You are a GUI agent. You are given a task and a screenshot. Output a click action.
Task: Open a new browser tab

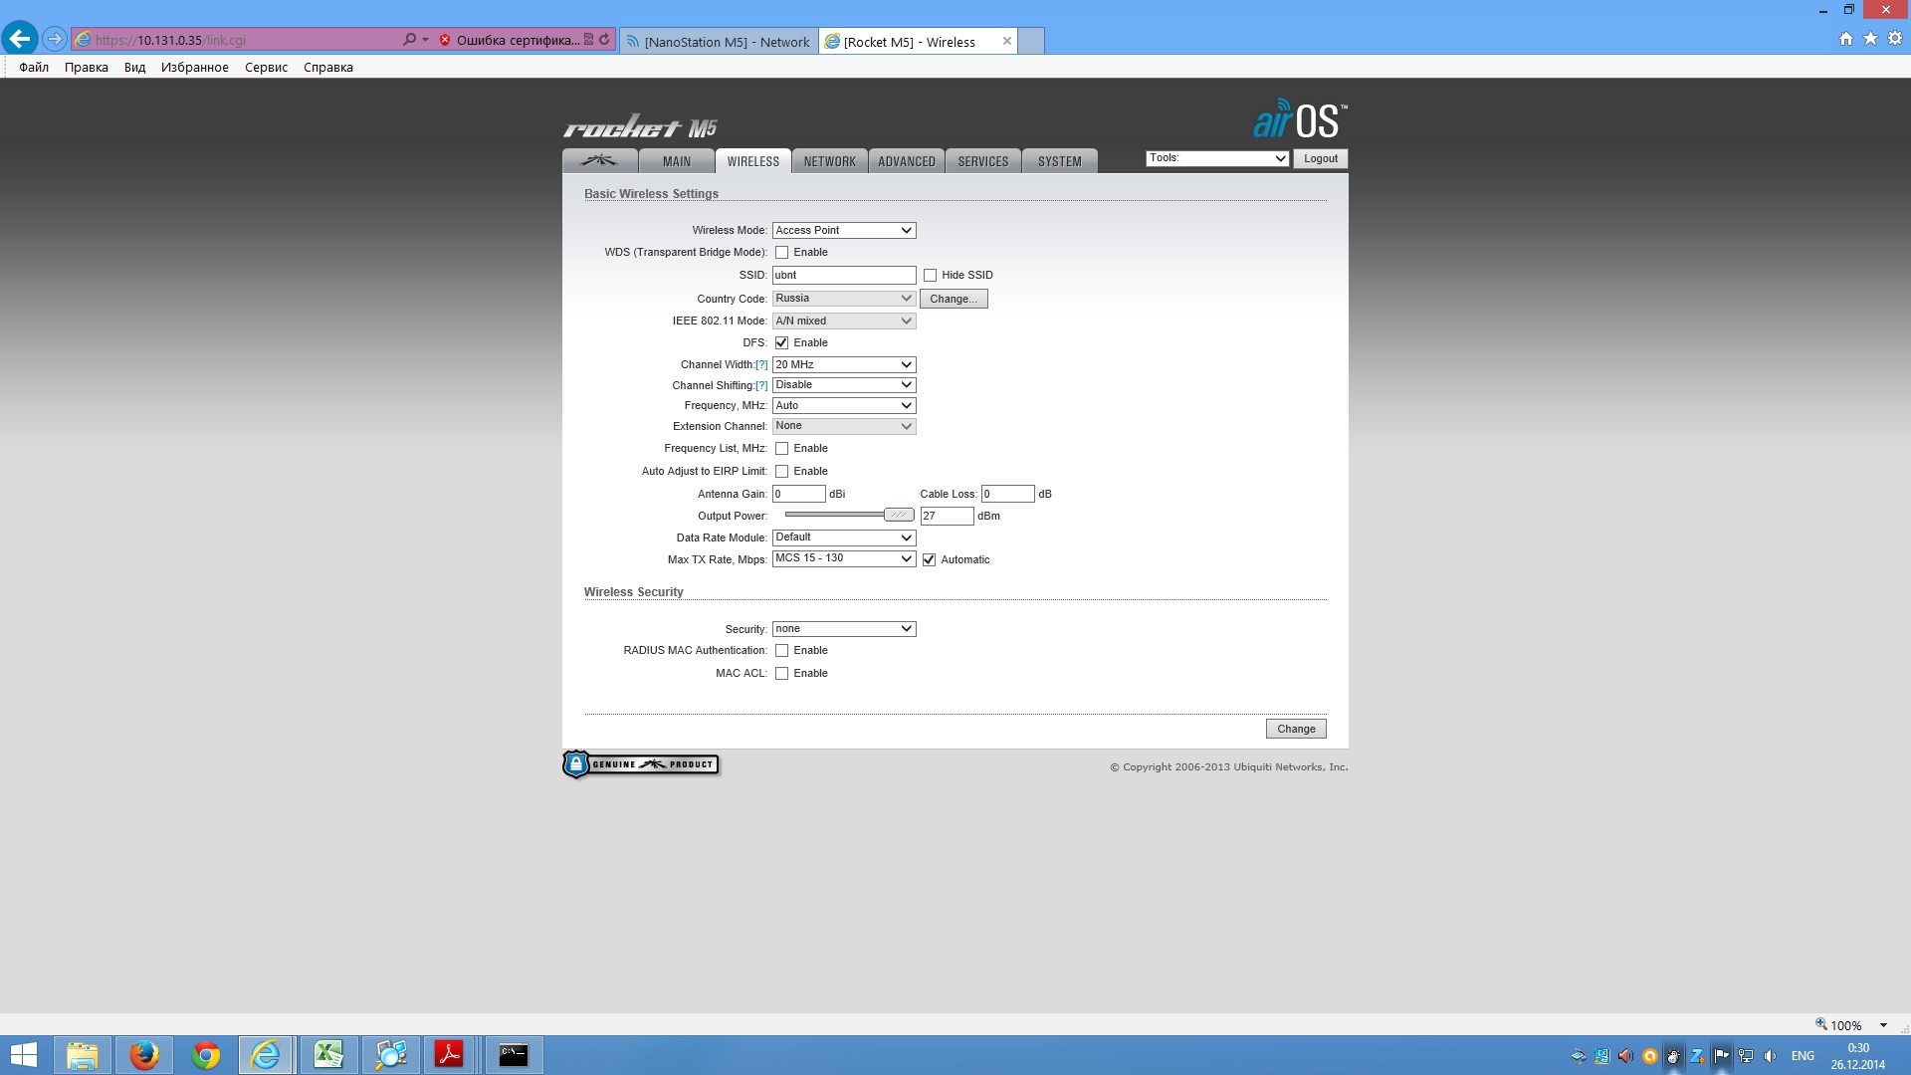1032,42
